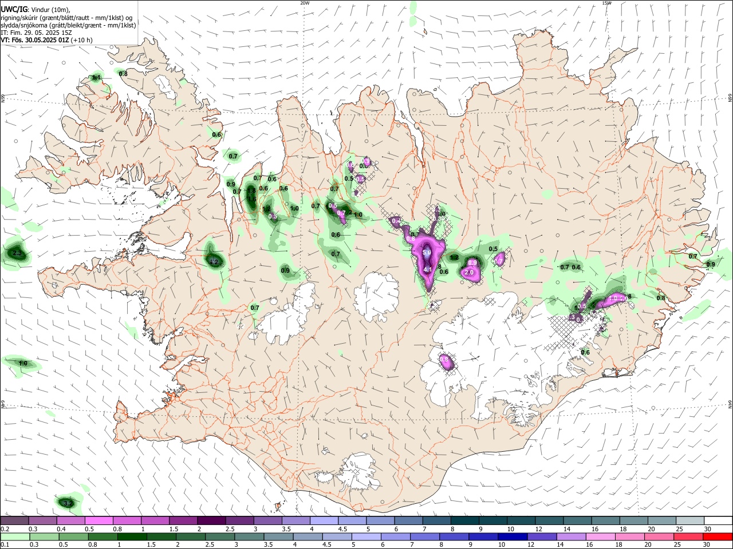733x549 pixels.
Task: Click the '30' end label on upper scale
Action: click(707, 529)
